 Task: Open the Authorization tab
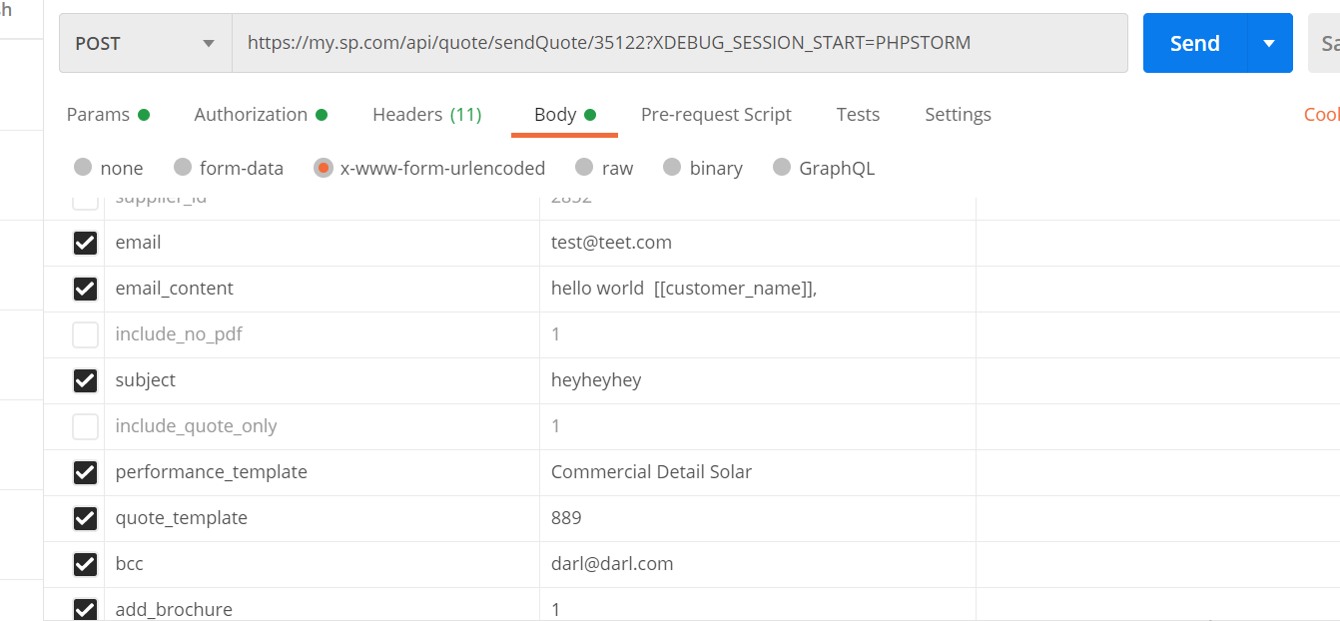pos(251,115)
